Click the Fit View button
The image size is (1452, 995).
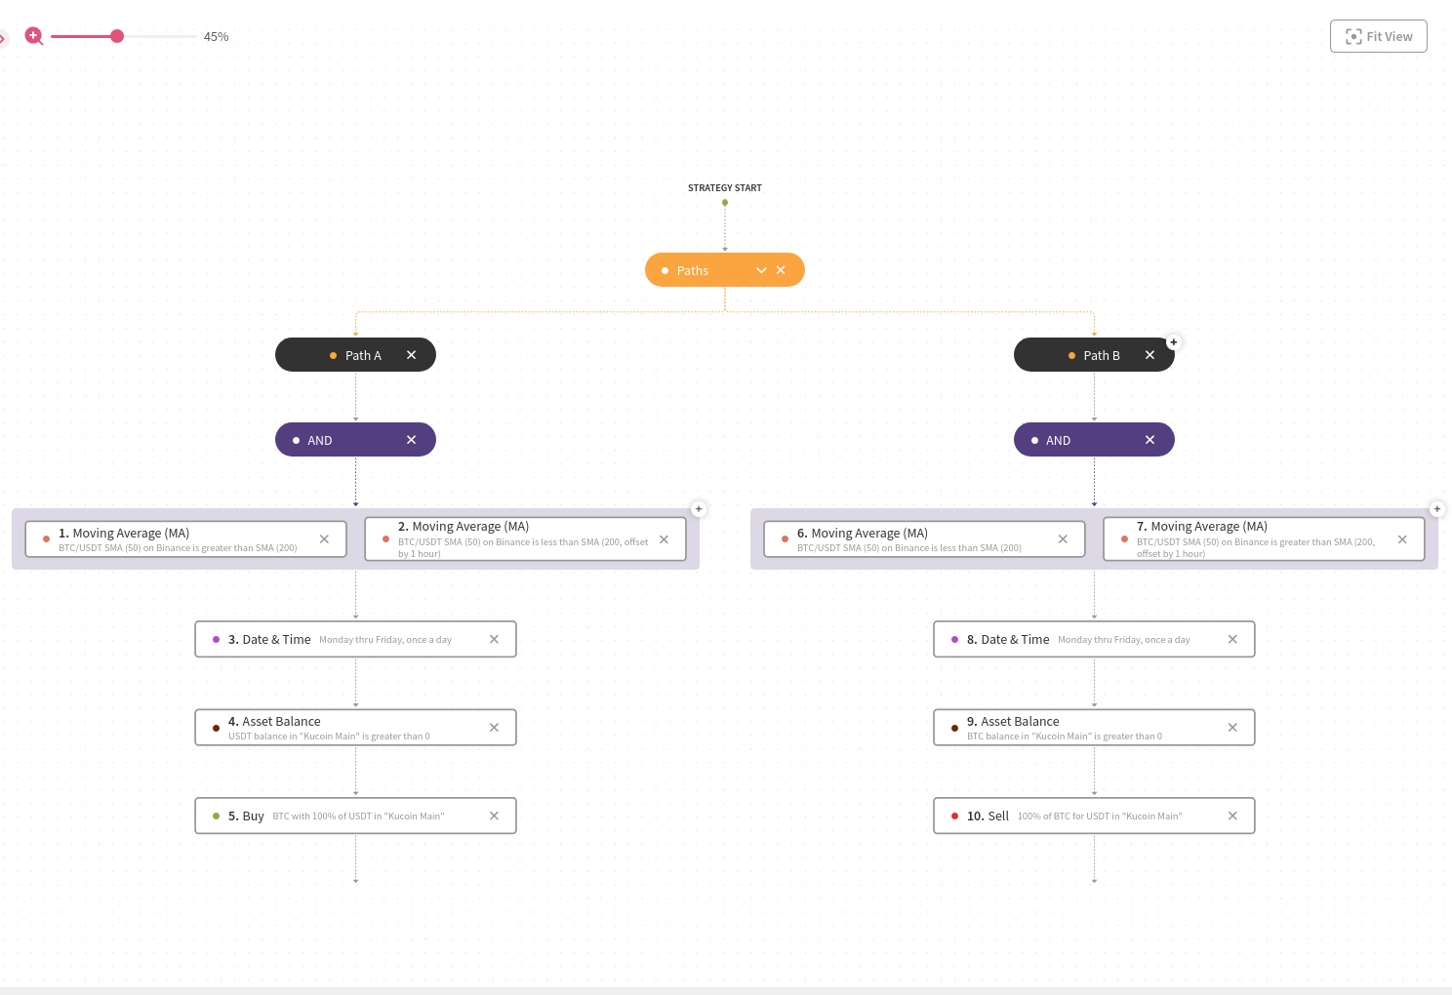click(x=1378, y=36)
